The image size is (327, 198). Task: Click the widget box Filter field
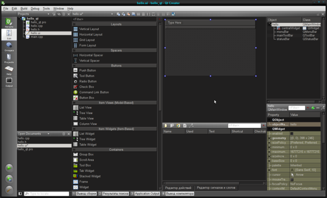114,19
